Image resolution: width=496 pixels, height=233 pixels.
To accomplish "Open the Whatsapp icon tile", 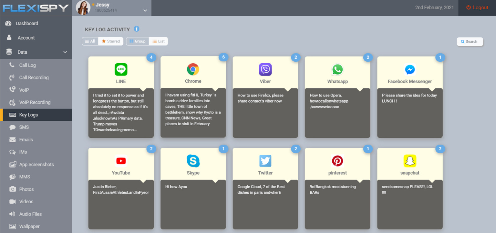I will tap(337, 69).
